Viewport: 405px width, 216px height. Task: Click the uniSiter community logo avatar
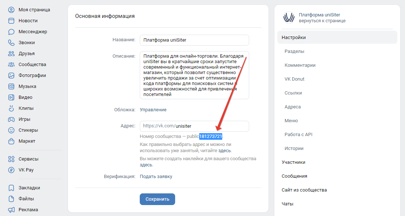click(289, 18)
